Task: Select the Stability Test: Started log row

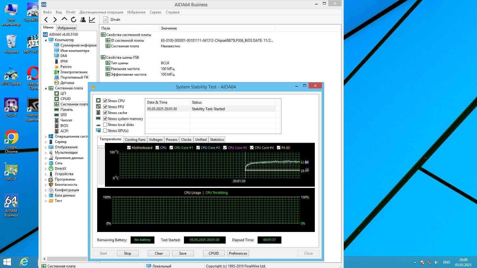Action: pos(211,109)
